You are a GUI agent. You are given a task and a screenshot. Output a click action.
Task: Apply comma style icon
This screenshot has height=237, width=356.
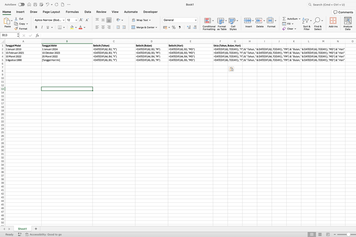(x=179, y=27)
